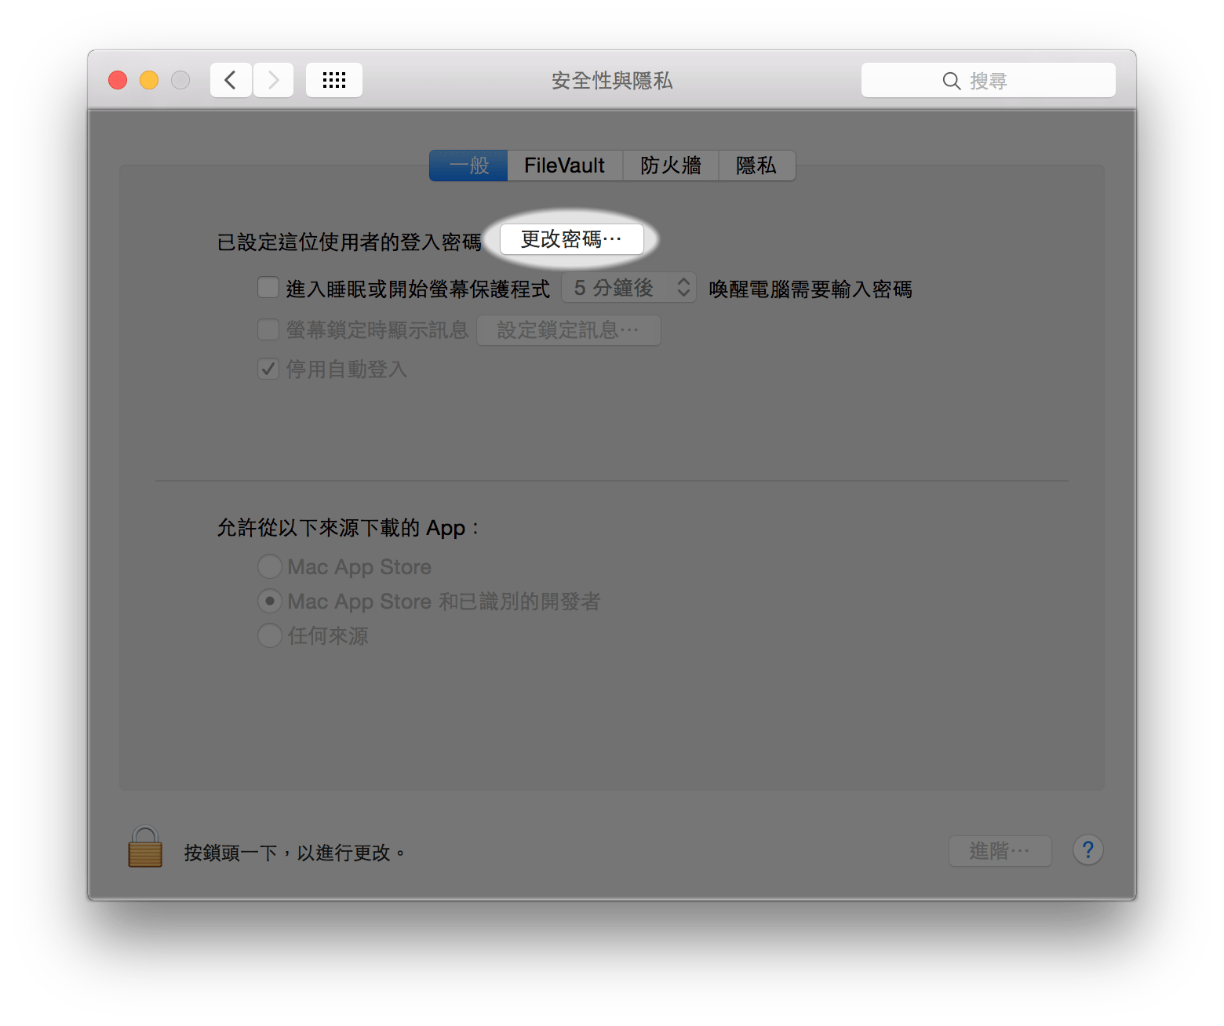
Task: Switch to the 一般 tab
Action: tap(468, 166)
